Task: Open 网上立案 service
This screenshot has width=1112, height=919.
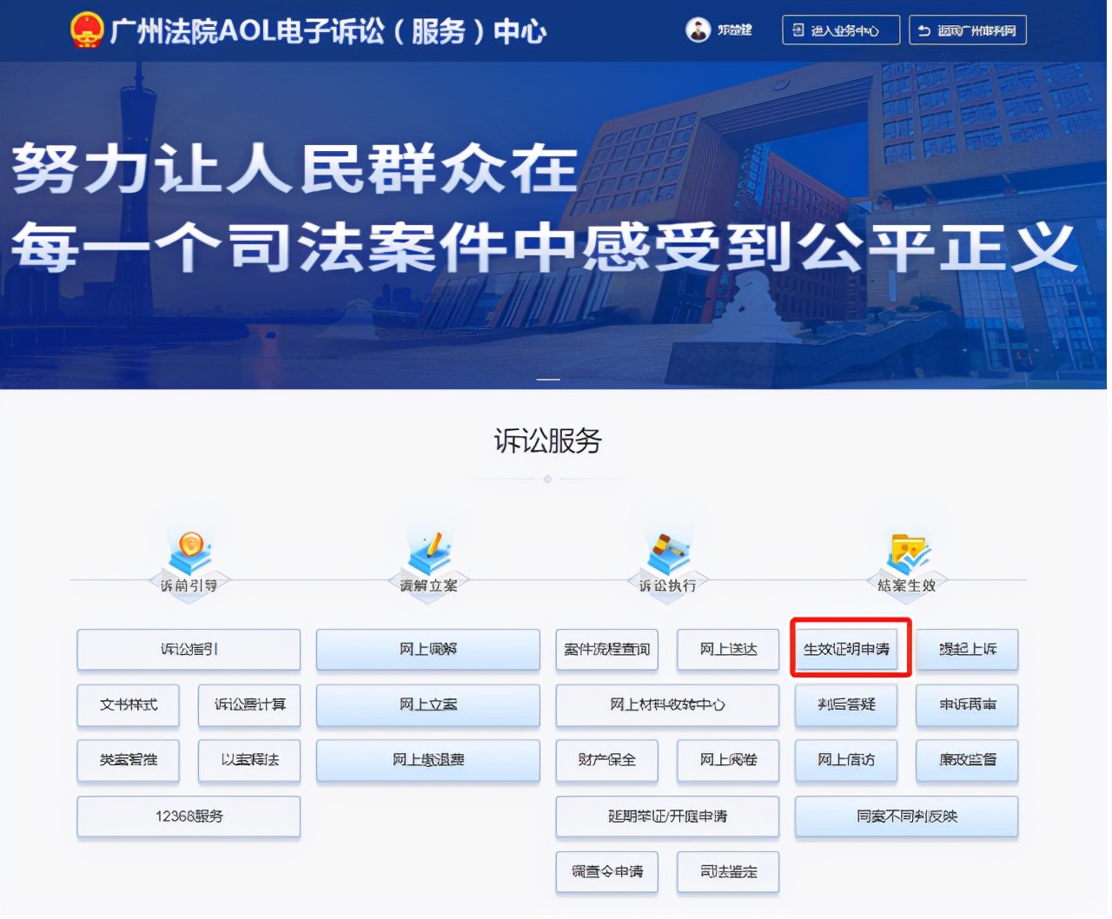Action: click(x=427, y=705)
